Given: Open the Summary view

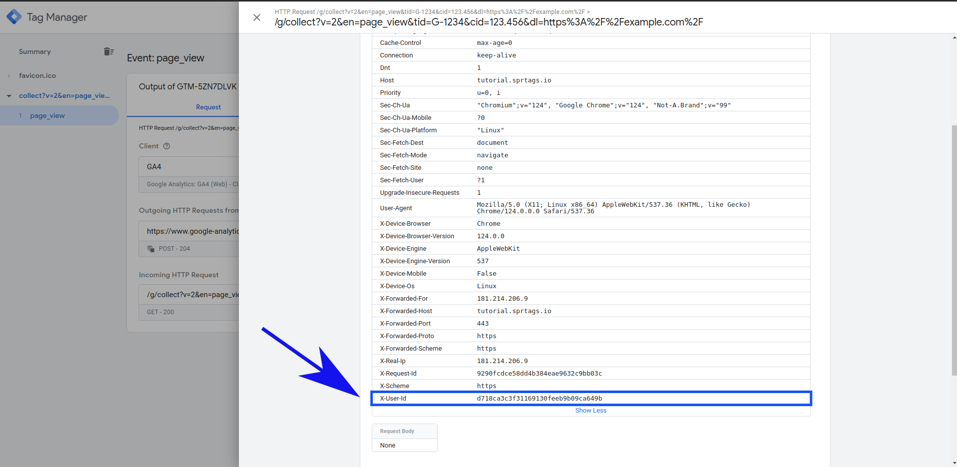Looking at the screenshot, I should pos(34,51).
